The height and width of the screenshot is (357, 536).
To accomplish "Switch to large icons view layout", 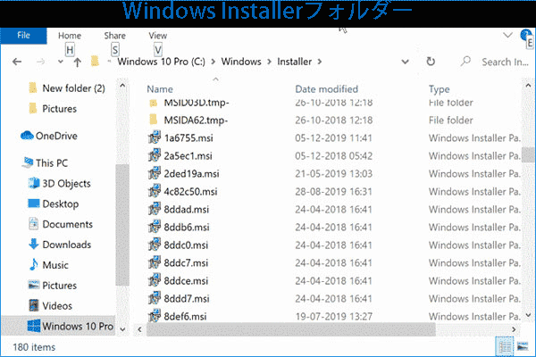I will (523, 347).
